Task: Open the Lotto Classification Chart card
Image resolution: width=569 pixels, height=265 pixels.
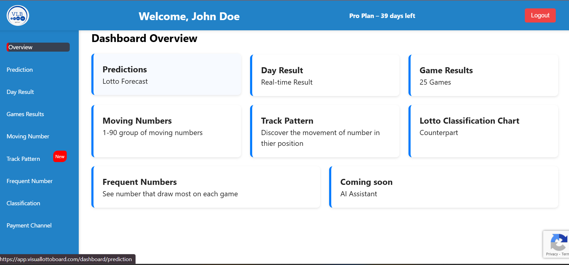Action: tap(483, 131)
